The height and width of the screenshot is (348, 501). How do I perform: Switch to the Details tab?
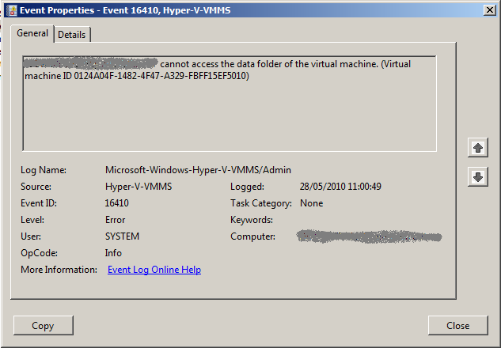[x=72, y=35]
